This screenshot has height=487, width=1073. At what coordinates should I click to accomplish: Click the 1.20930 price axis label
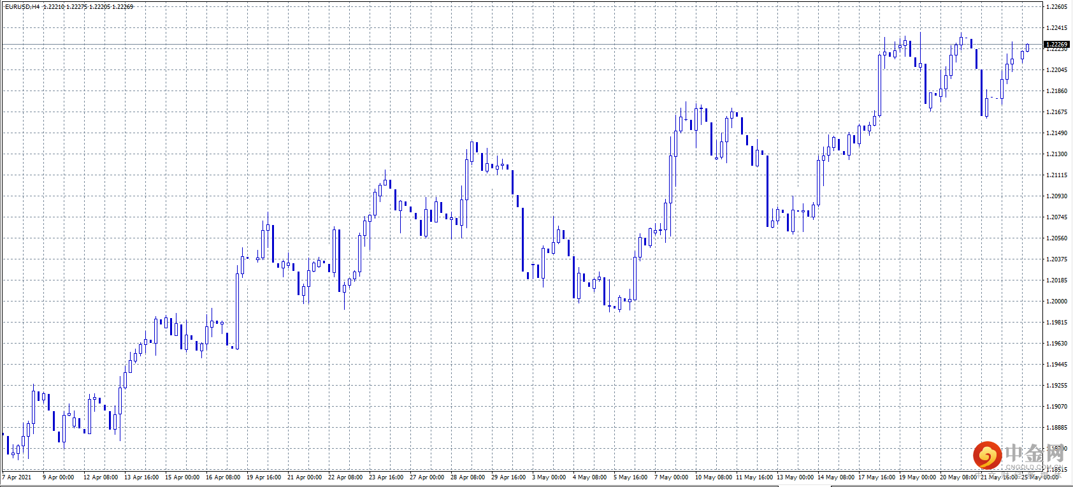click(1056, 196)
